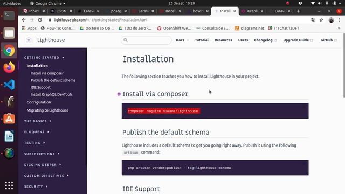Expand the Custom Directives section
Image resolution: width=345 pixels, height=194 pixels.
point(46,176)
